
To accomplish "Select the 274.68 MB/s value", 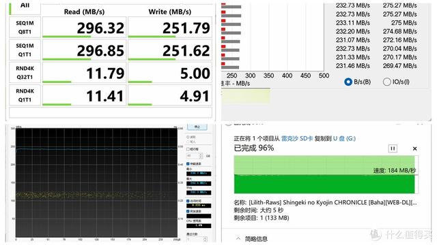I will (x=400, y=31).
